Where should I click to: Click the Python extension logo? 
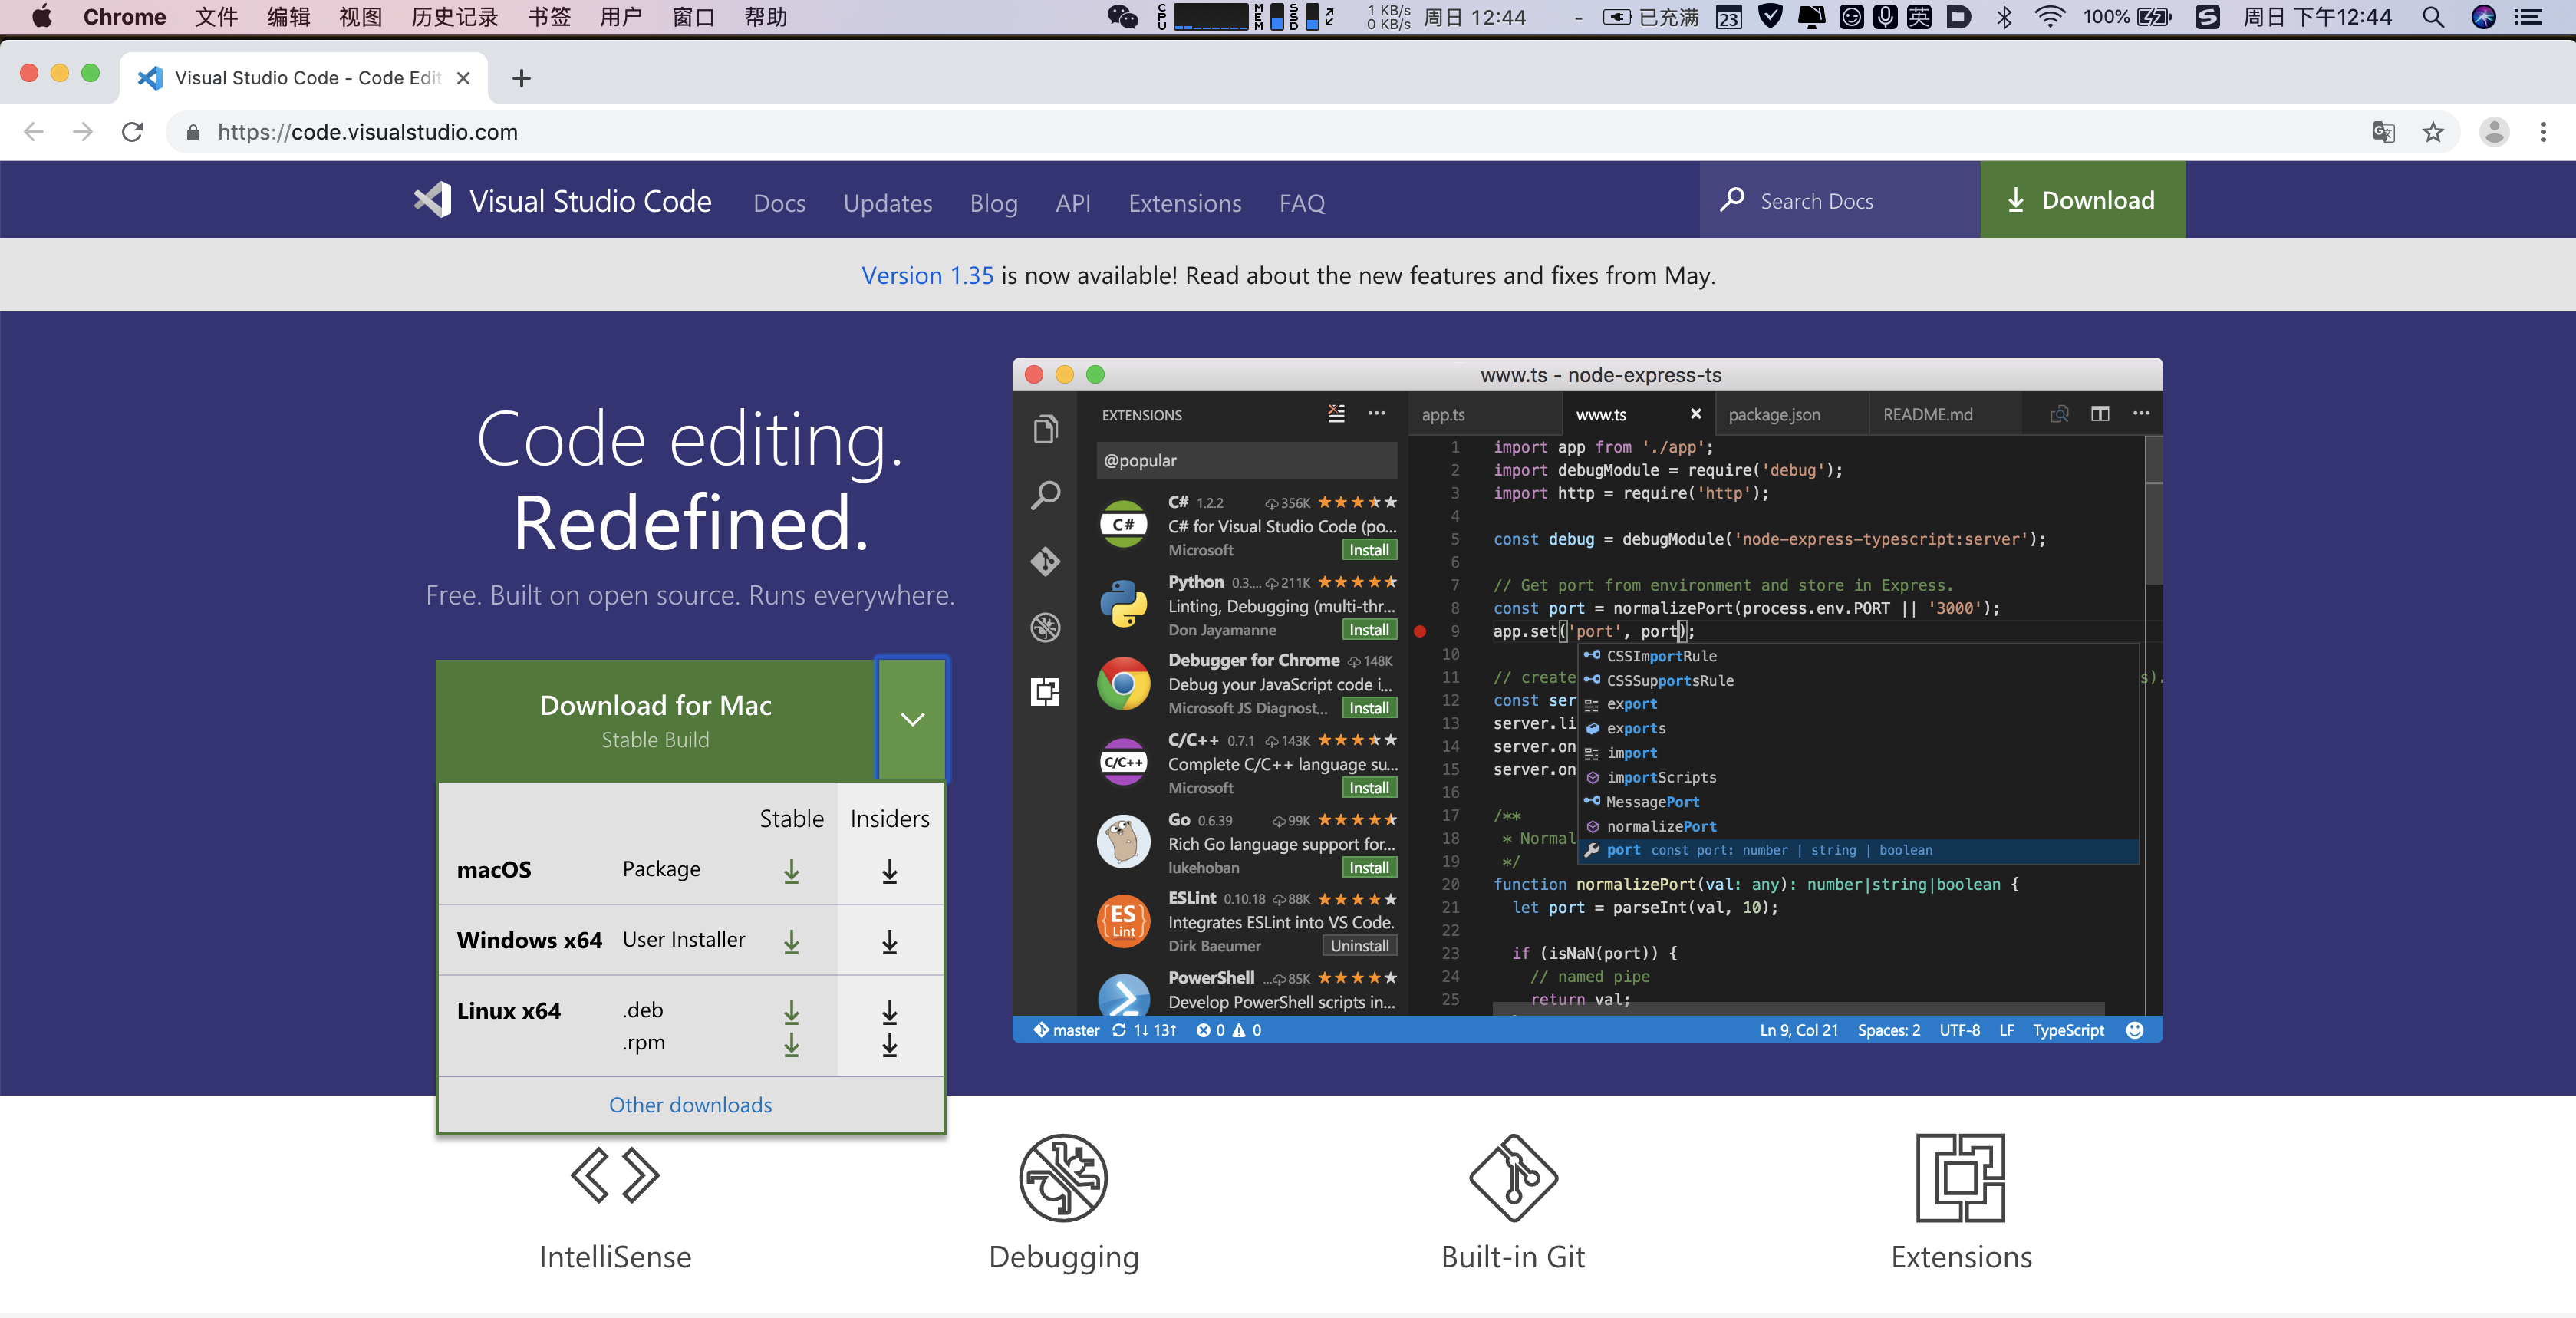(1123, 604)
